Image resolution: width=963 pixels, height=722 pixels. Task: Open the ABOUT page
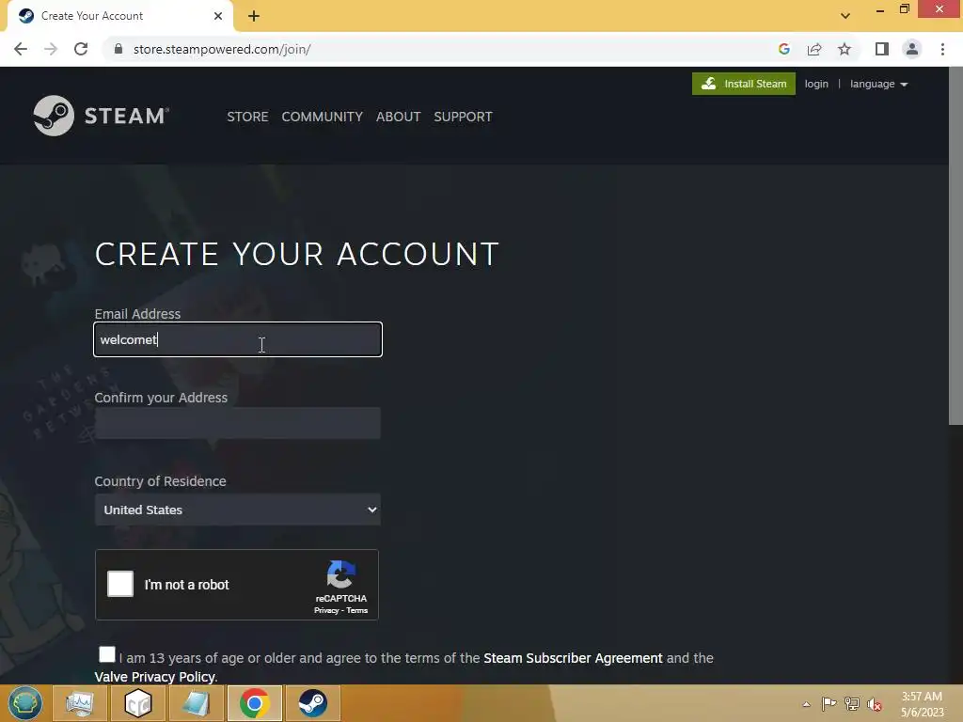(x=398, y=117)
